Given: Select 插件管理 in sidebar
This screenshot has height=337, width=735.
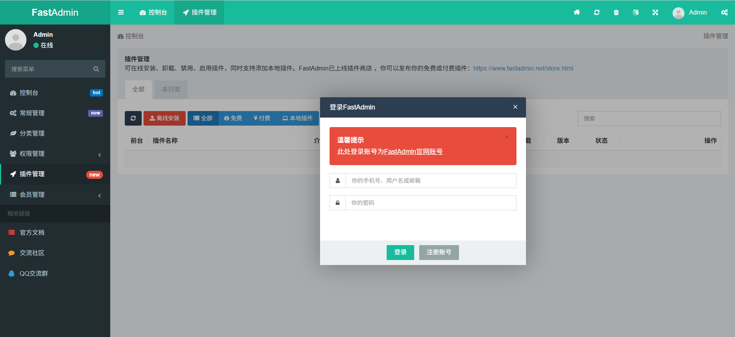Looking at the screenshot, I should click(x=55, y=174).
